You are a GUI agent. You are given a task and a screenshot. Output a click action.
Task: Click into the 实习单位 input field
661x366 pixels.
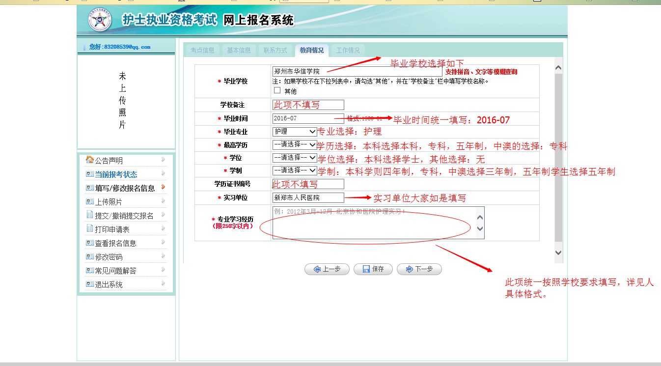click(308, 197)
